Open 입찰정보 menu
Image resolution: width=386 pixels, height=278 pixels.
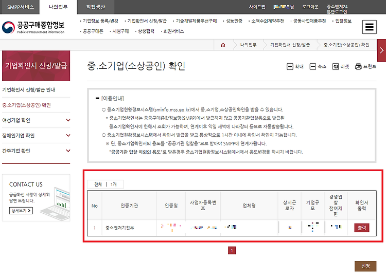point(343,21)
